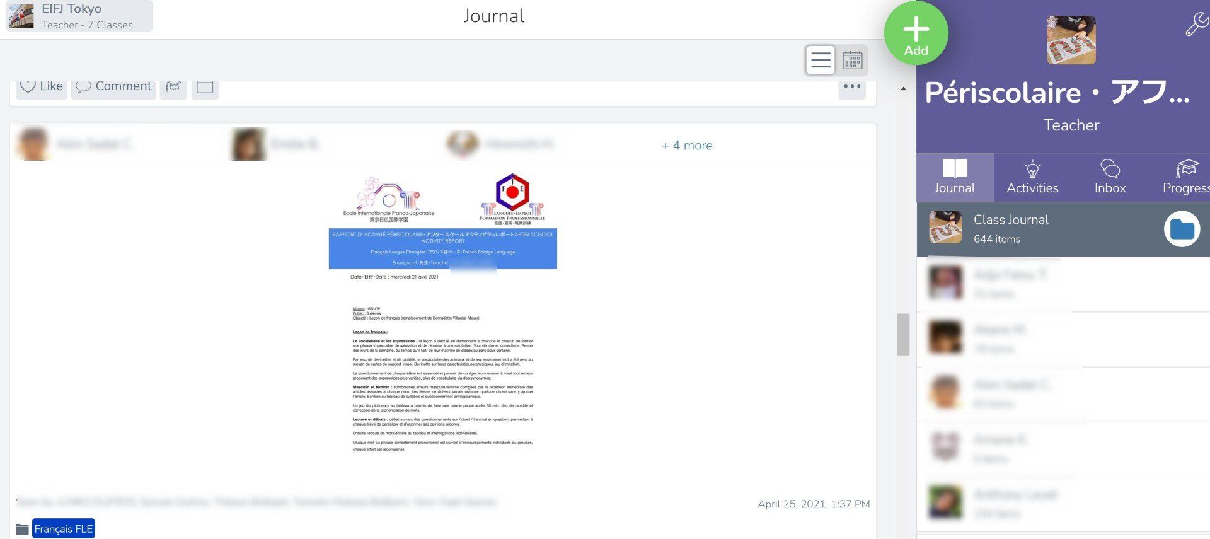The height and width of the screenshot is (539, 1210).
Task: Switch to calendar view of journal
Action: pyautogui.click(x=852, y=61)
